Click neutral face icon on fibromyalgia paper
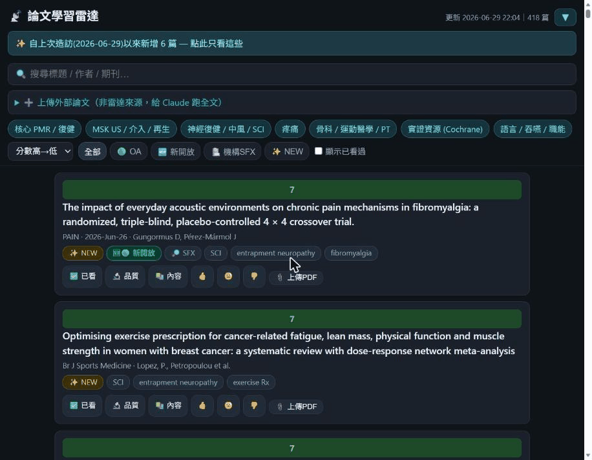 click(x=228, y=277)
